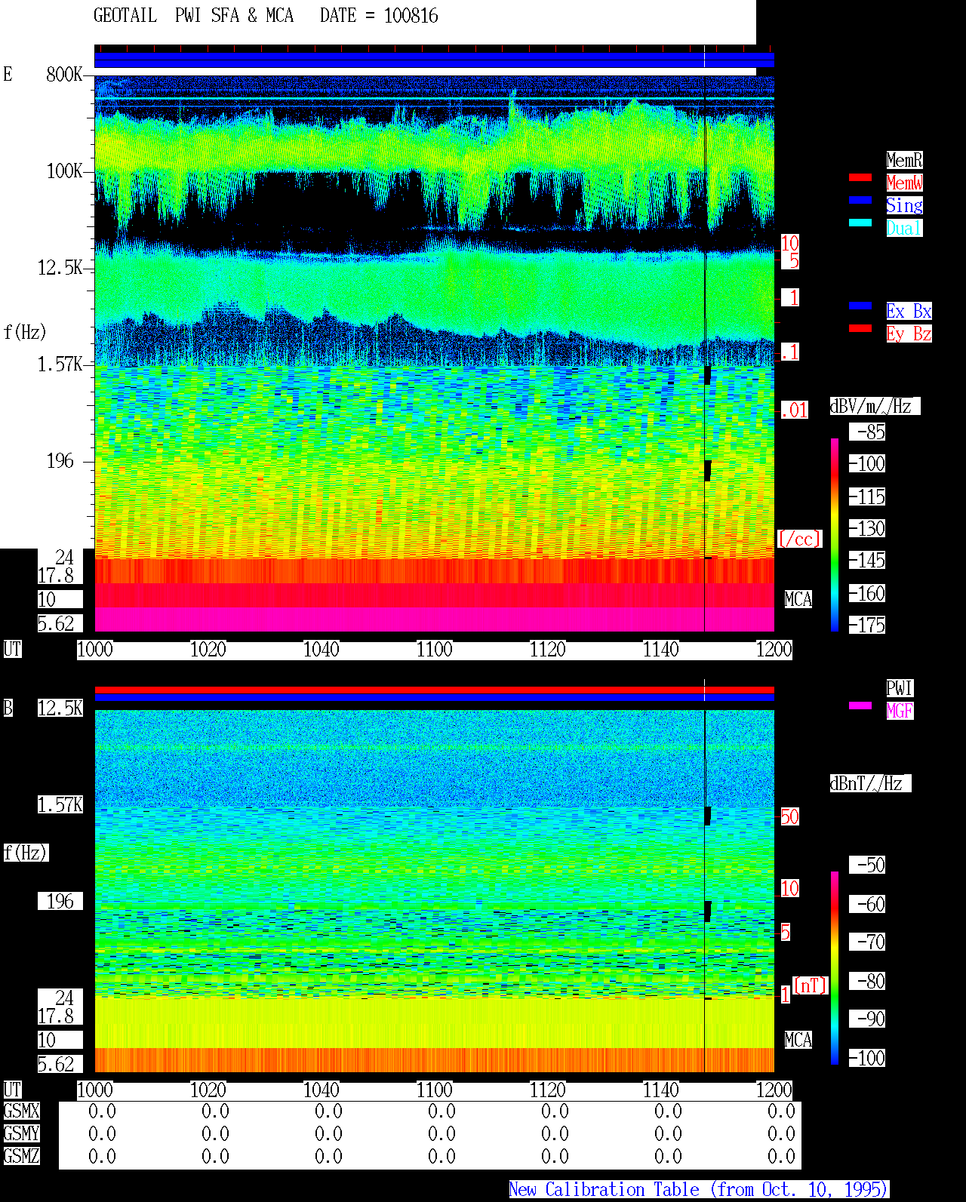Screen dimensions: 966x1202
Task: Click the dBV/m/√Hz unit label
Action: pos(875,406)
